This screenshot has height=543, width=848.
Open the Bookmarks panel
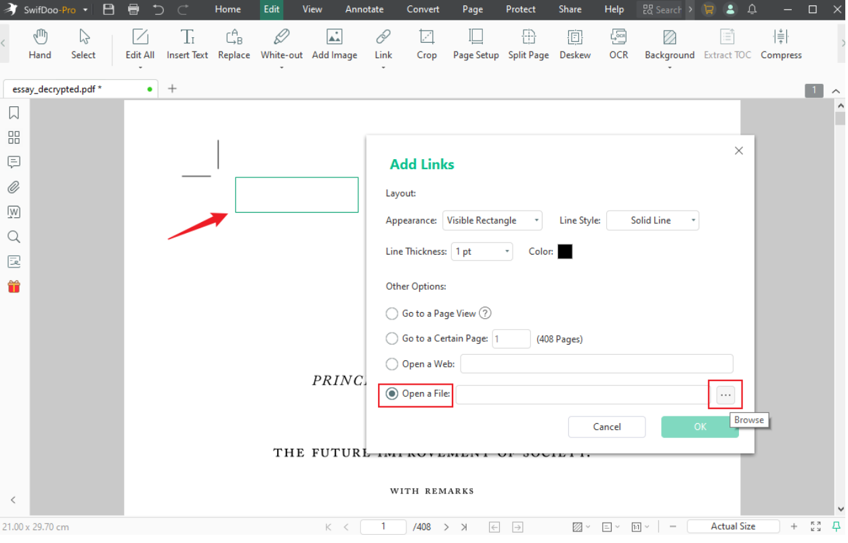pyautogui.click(x=14, y=112)
